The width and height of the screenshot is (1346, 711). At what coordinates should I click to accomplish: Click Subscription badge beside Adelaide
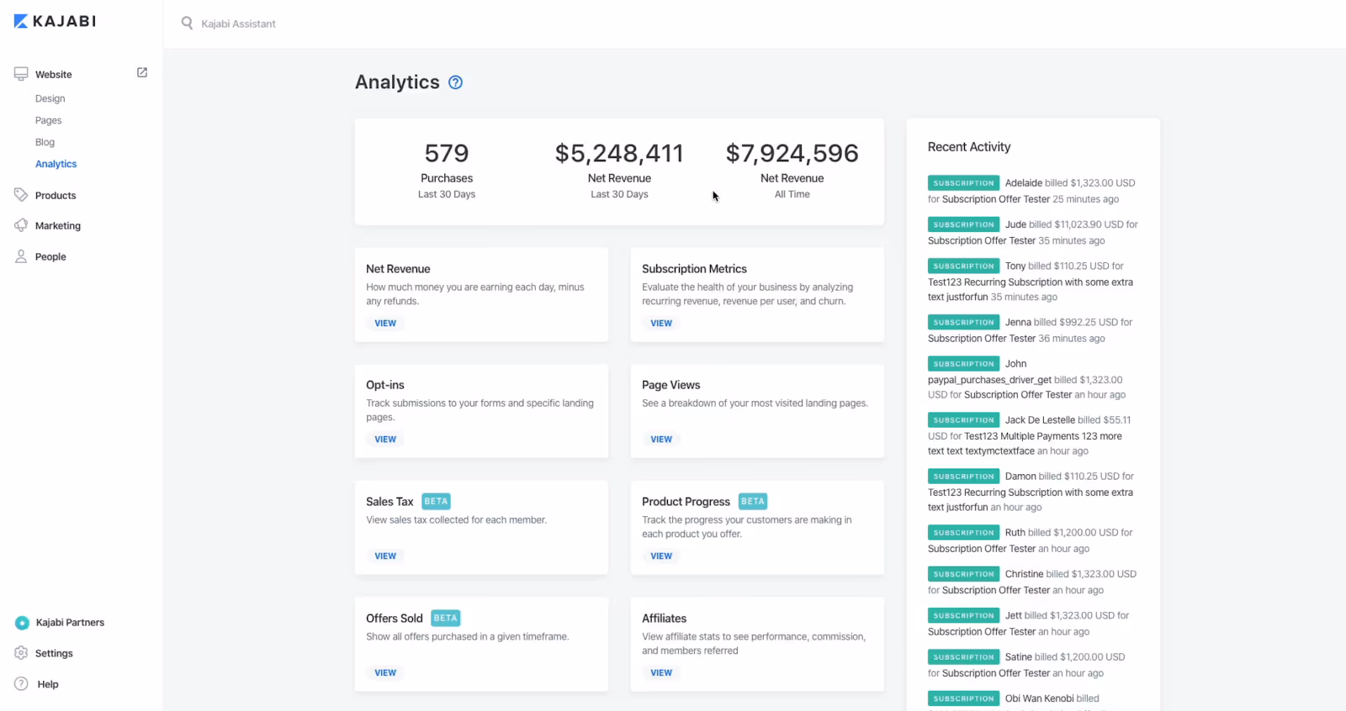coord(963,183)
